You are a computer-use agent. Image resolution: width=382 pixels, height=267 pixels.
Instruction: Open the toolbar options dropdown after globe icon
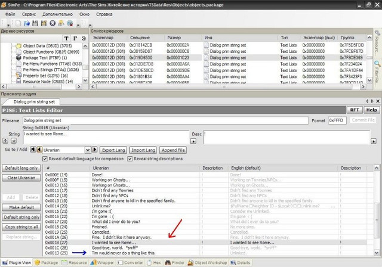[x=78, y=25]
